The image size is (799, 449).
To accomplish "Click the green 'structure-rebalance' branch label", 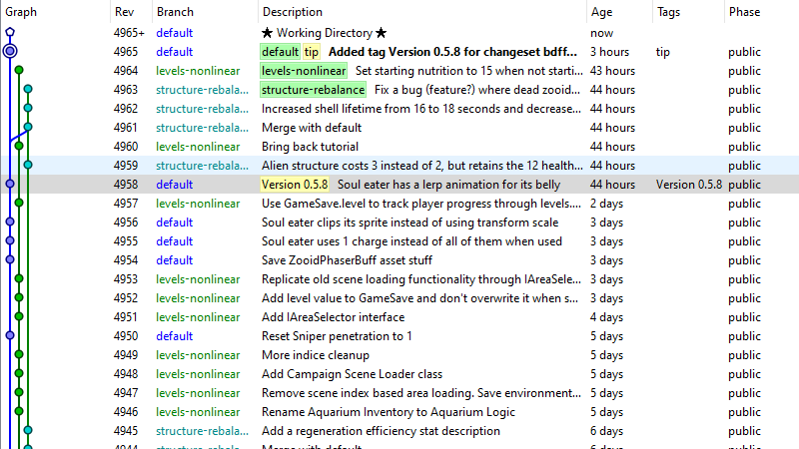I will point(313,90).
